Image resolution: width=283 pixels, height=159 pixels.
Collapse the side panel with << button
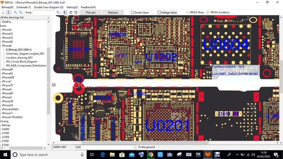click(54, 85)
